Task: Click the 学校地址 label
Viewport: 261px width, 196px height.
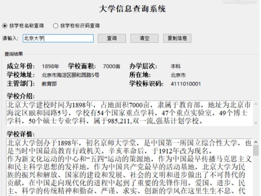Action: point(21,75)
